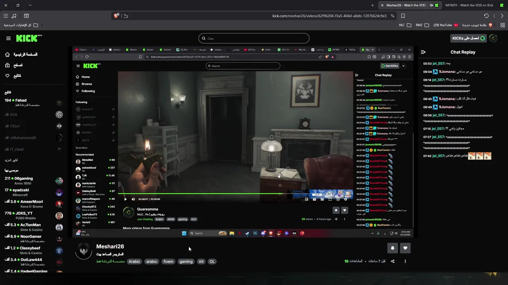Go to الصفحة الرئيسية home in sidebar
Viewport: 508px width, 285px height.
[x=21, y=55]
